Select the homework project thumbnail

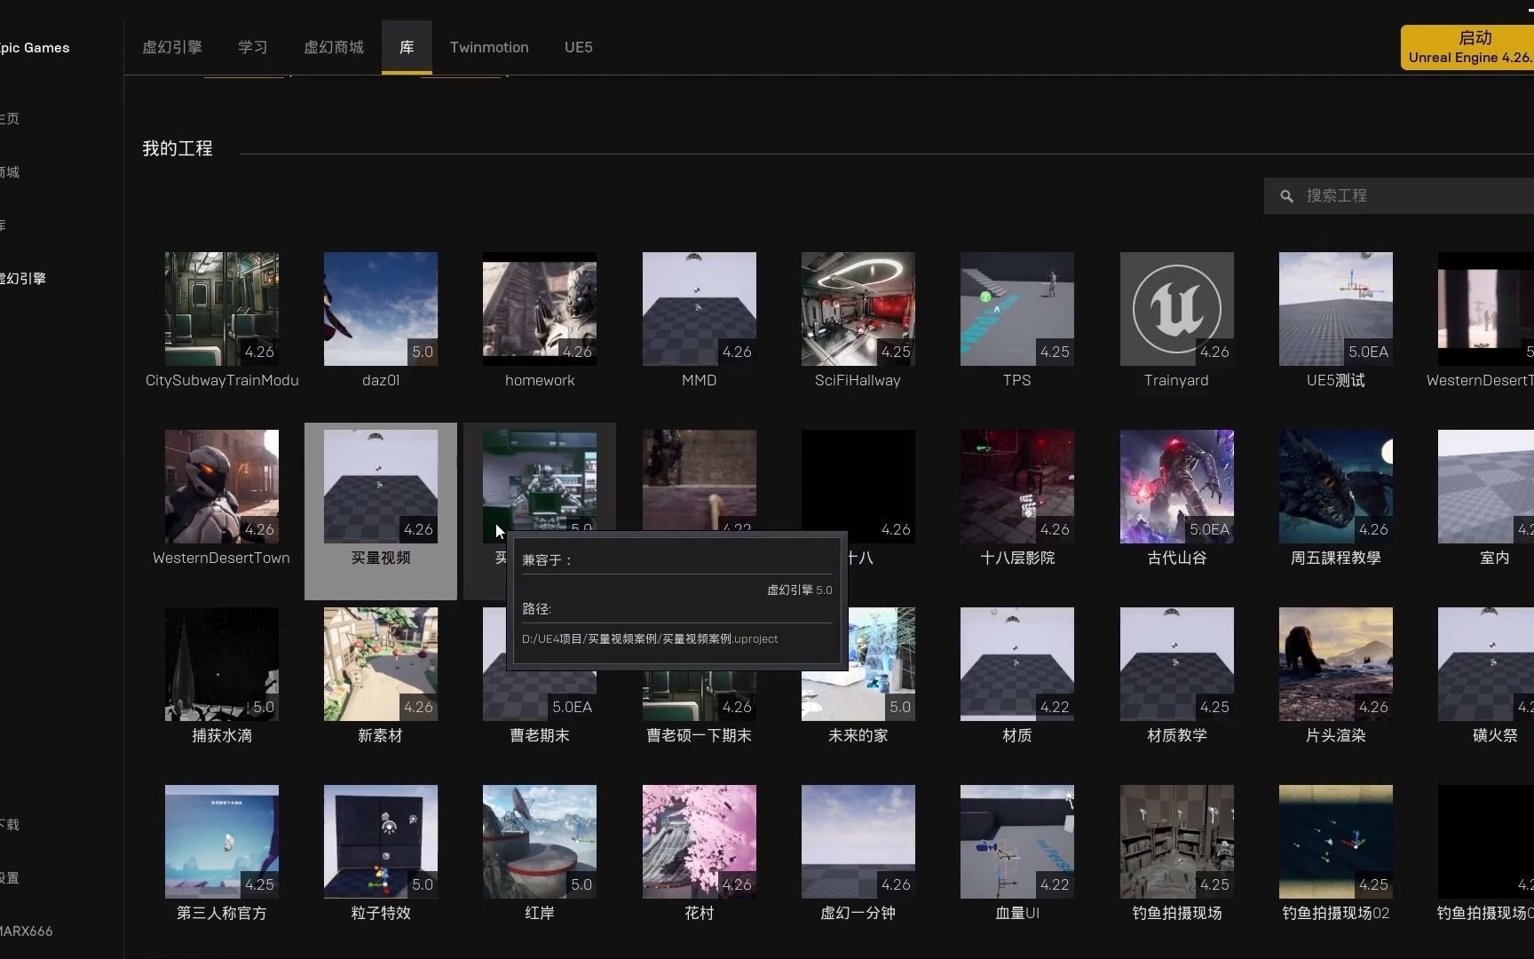pyautogui.click(x=540, y=309)
